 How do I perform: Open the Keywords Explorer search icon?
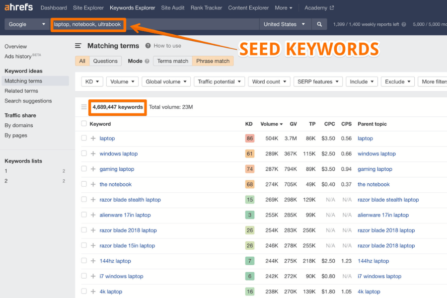click(318, 24)
